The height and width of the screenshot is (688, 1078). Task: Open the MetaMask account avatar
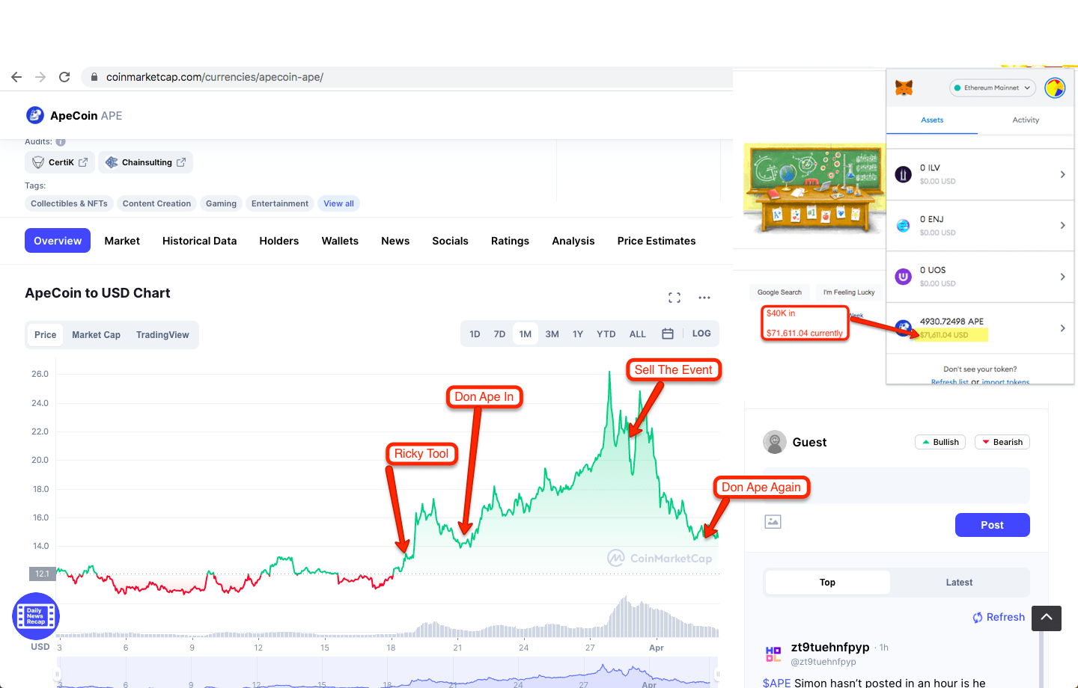(x=1054, y=88)
